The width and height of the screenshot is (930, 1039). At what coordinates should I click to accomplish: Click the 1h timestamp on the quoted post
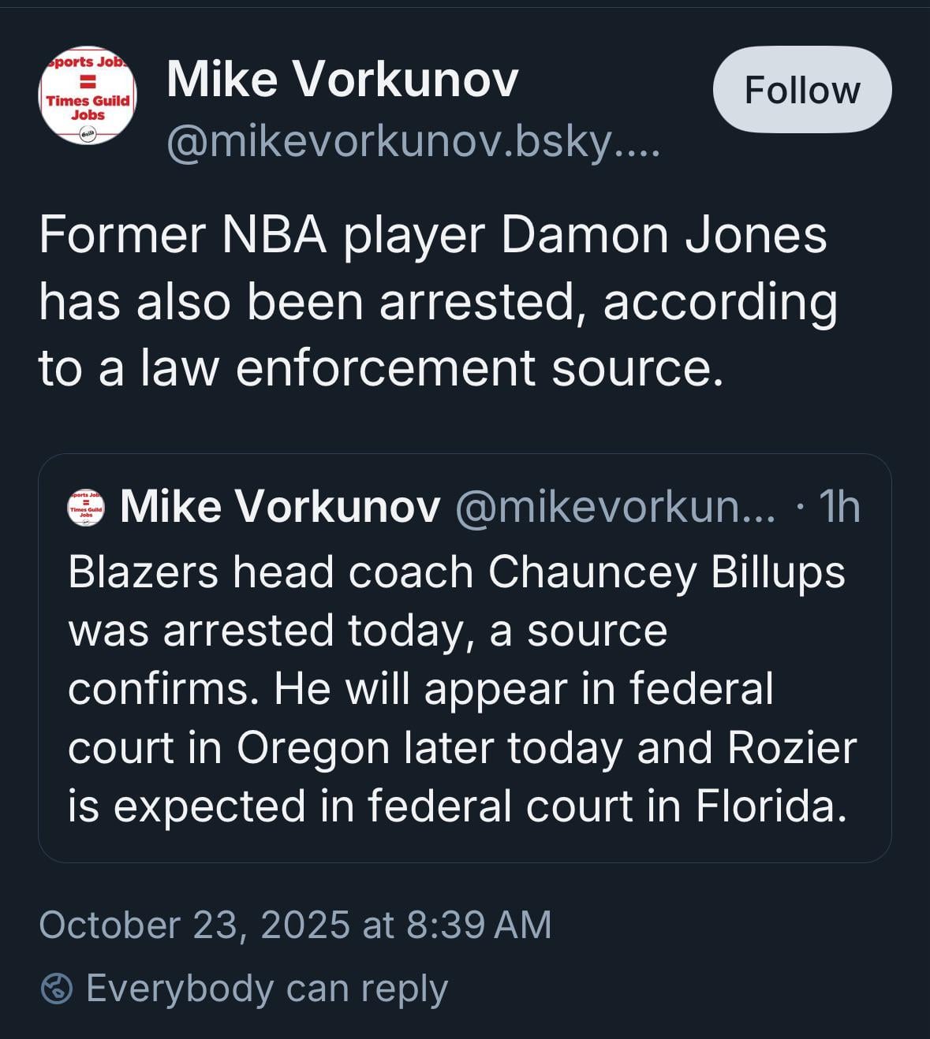(839, 506)
